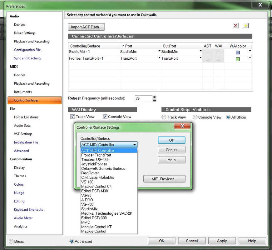This screenshot has height=250, width=272.
Task: Choose Cakewalk Generic Surface in list
Action: tap(109, 168)
